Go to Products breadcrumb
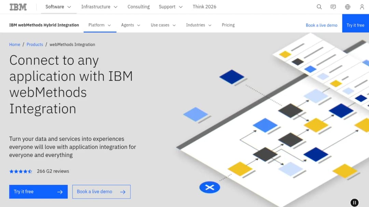Image resolution: width=369 pixels, height=207 pixels. (x=35, y=45)
